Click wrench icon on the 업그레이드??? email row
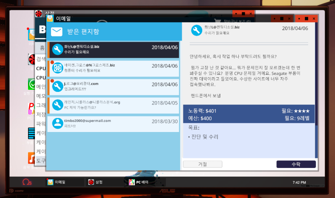335x198 pixels. click(57, 86)
